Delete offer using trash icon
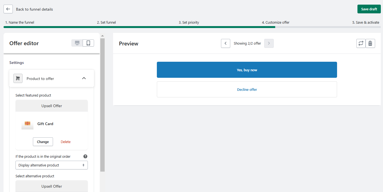 [370, 43]
